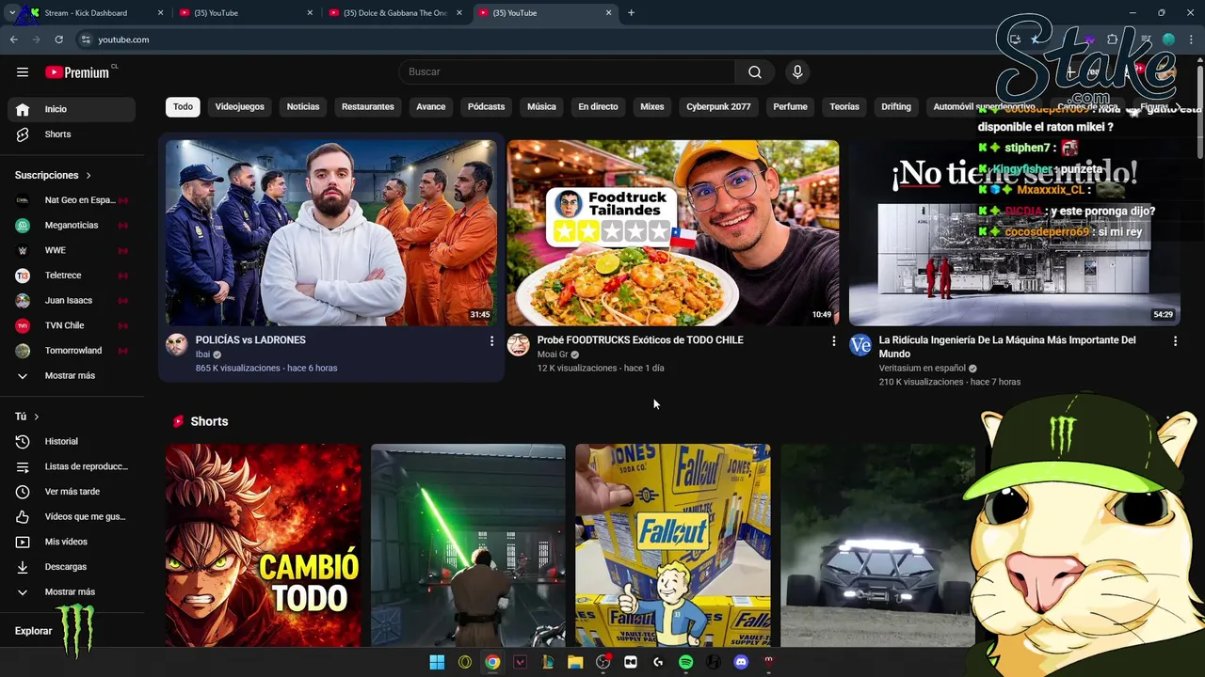
Task: Open Discord from the taskbar
Action: (741, 662)
